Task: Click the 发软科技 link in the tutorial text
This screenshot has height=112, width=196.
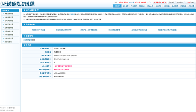Action: (x=72, y=14)
